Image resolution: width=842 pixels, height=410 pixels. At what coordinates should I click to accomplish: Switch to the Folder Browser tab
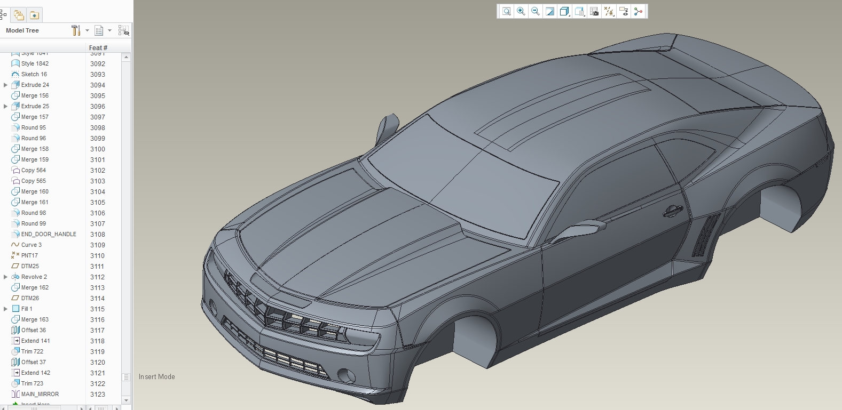click(19, 15)
